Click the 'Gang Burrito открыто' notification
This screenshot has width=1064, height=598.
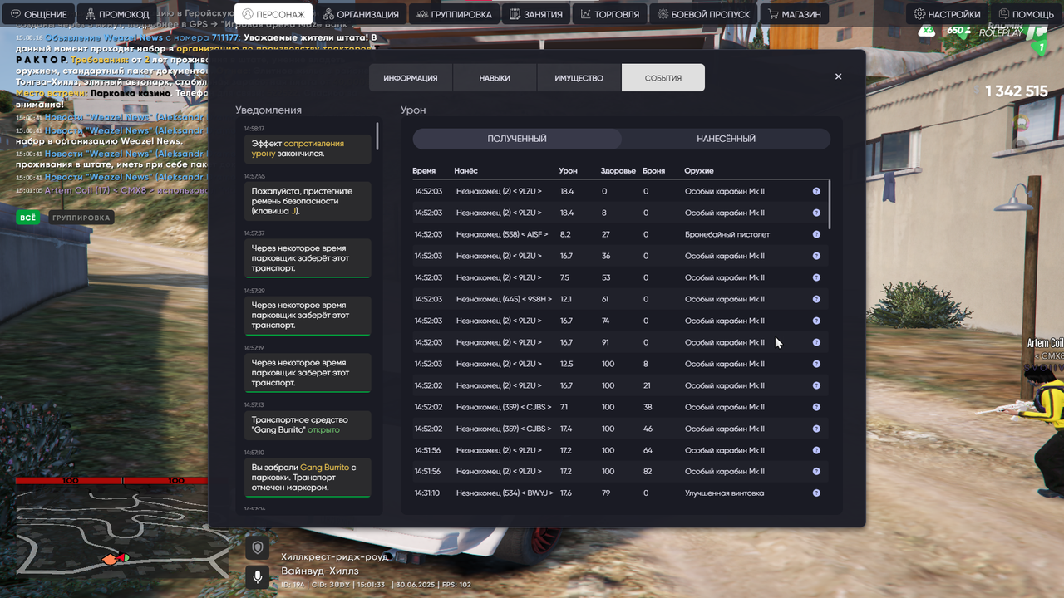click(308, 424)
